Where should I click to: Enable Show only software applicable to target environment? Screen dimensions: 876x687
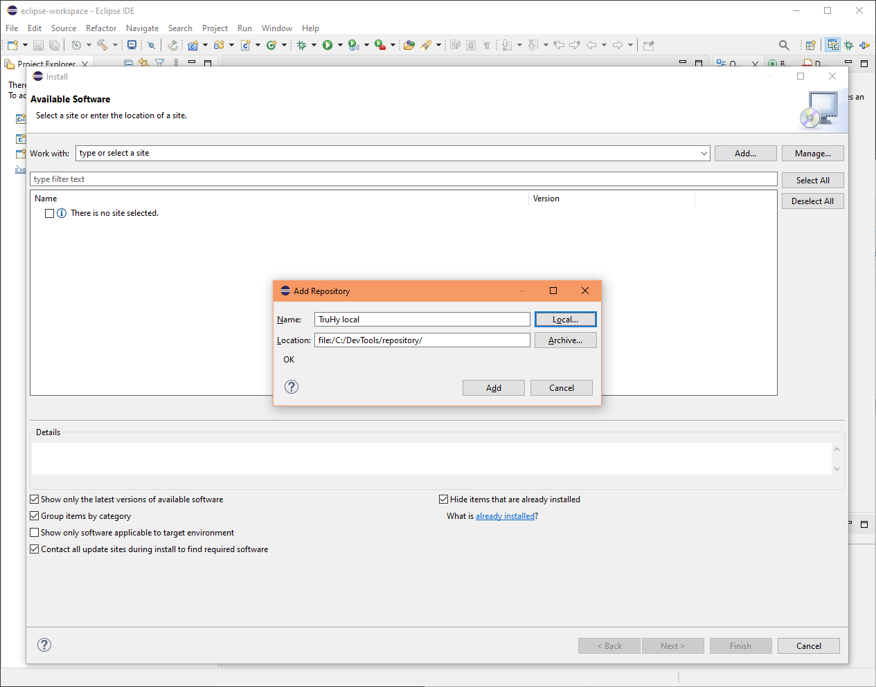coord(34,532)
